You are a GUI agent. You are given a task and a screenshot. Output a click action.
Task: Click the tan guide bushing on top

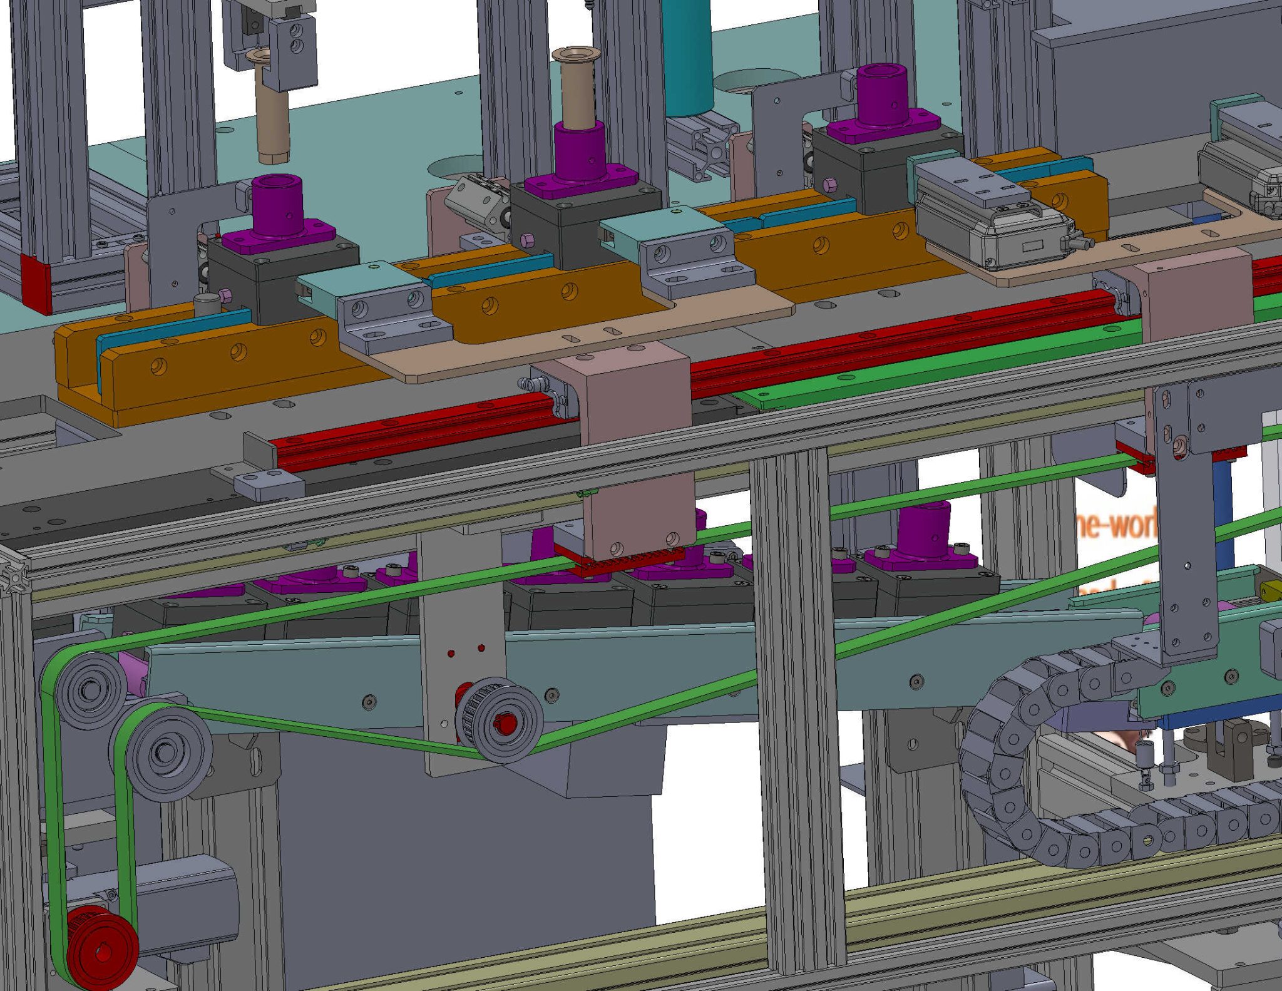(x=576, y=81)
